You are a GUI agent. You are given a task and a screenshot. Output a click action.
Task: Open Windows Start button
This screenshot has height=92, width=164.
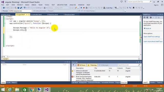3,90
